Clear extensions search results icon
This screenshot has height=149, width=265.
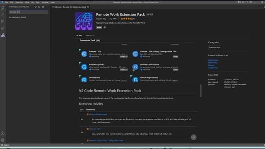pyautogui.click(x=43, y=7)
